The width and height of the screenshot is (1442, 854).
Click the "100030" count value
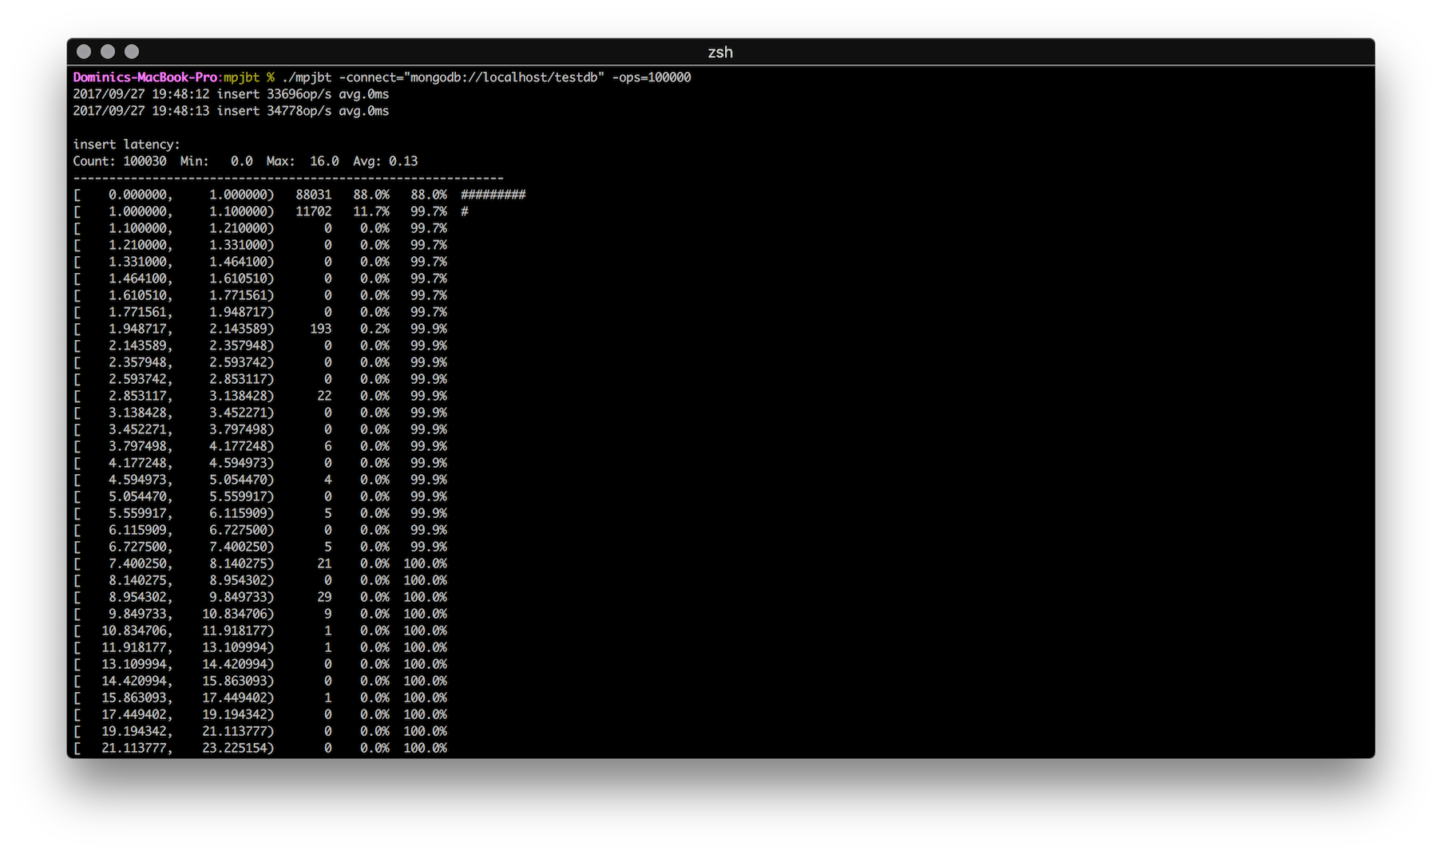point(145,161)
